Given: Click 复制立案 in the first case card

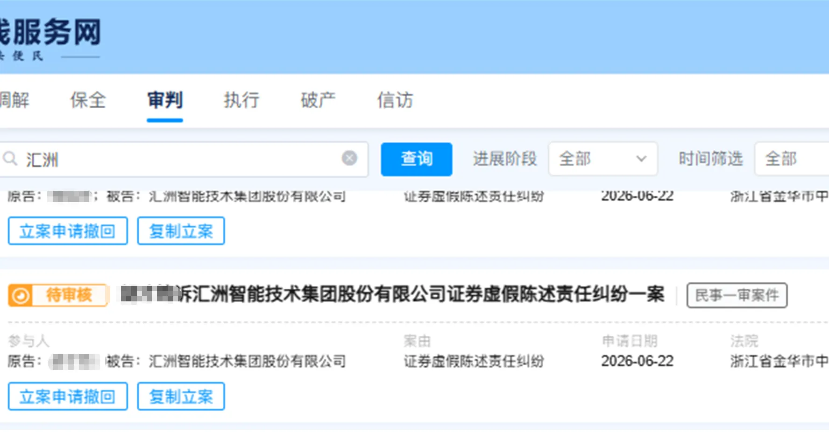Looking at the screenshot, I should (181, 231).
